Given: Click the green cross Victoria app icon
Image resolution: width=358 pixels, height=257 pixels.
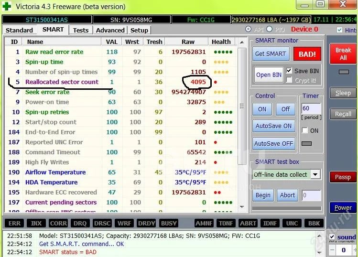Looking at the screenshot, I should coord(7,7).
